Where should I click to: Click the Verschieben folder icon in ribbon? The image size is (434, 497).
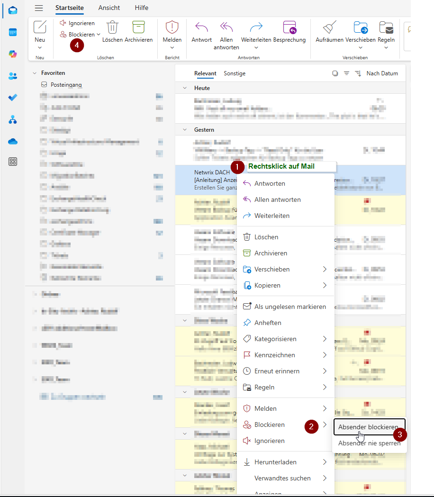(361, 27)
